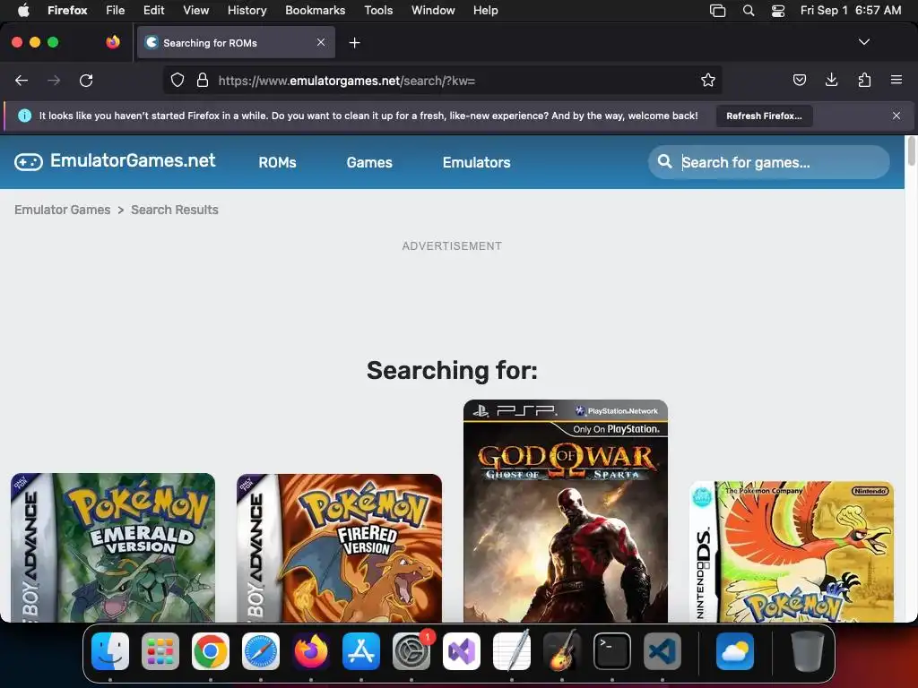Close the Searching for ROMs tab
This screenshot has width=918, height=688.
pos(321,42)
